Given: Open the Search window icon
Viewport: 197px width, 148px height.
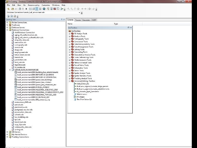Looking at the screenshot, I should click(x=51, y=9).
